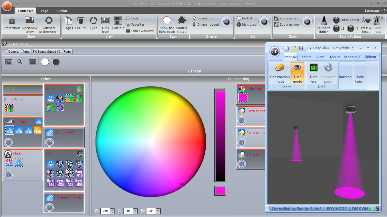Set Dimmer full
The width and height of the screenshot is (387, 217).
203,18
